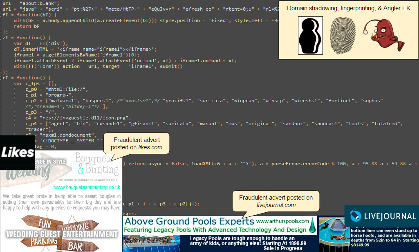Click the Likes logo
The width and height of the screenshot is (419, 252).
(x=18, y=153)
